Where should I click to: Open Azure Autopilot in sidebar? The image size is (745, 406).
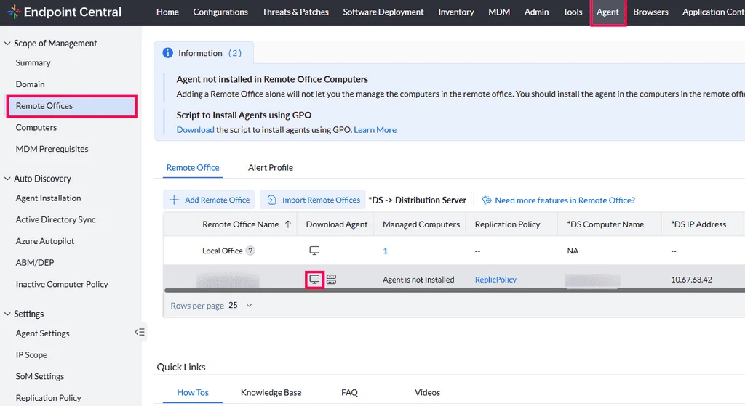pos(44,241)
